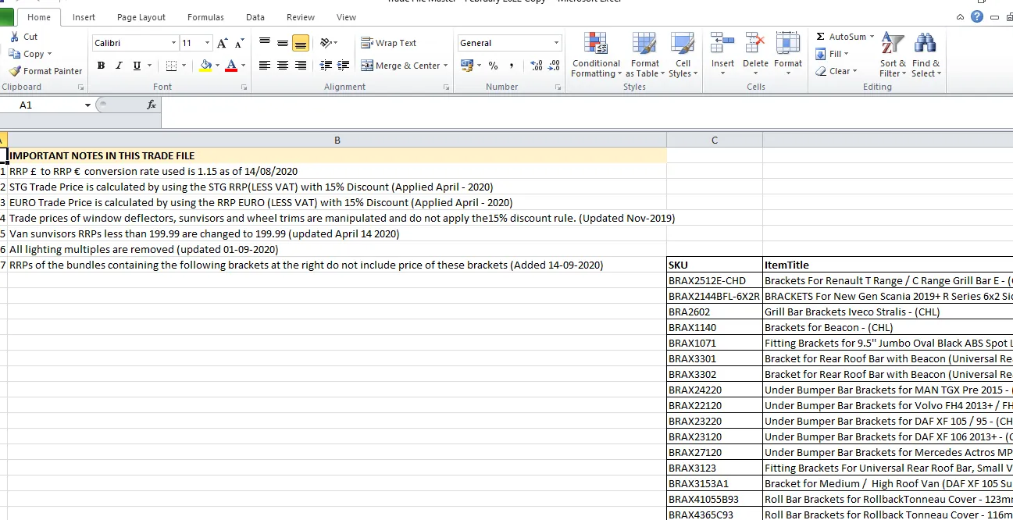The width and height of the screenshot is (1013, 520).
Task: Click the Insert Function fx button
Action: pos(152,105)
